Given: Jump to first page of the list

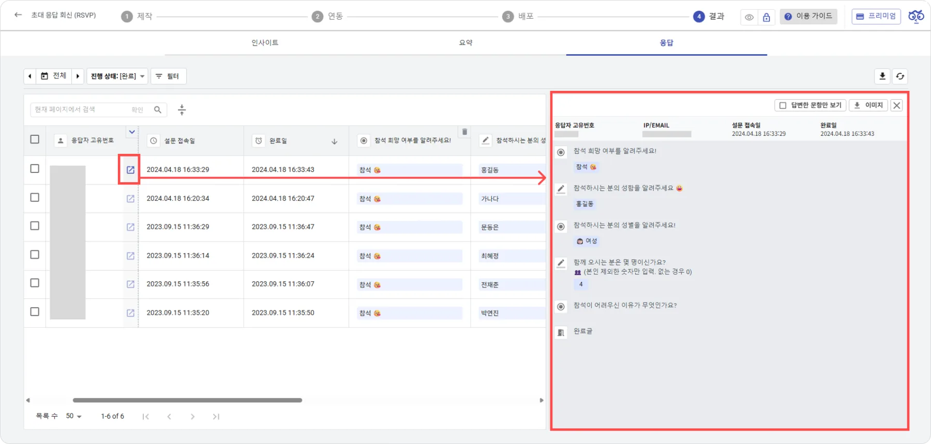Looking at the screenshot, I should pos(146,417).
